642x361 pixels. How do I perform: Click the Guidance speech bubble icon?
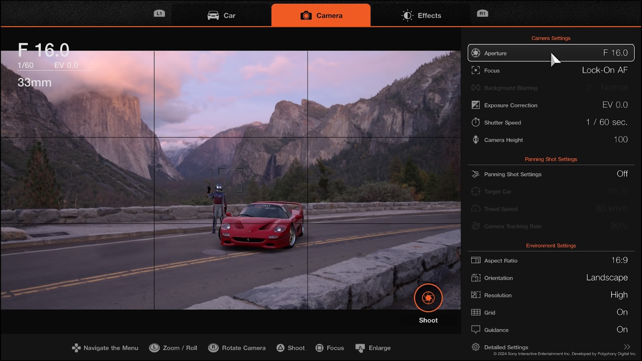(476, 330)
